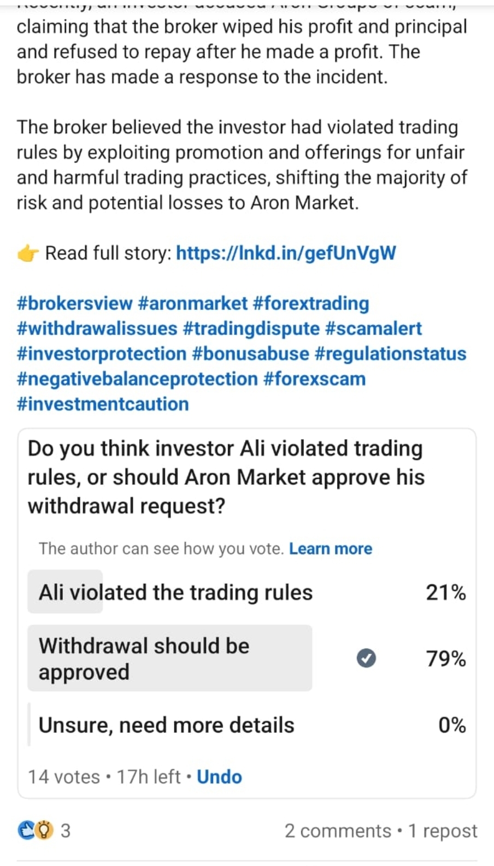Click the reaction emoji icons
Image resolution: width=494 pixels, height=866 pixels.
(36, 830)
